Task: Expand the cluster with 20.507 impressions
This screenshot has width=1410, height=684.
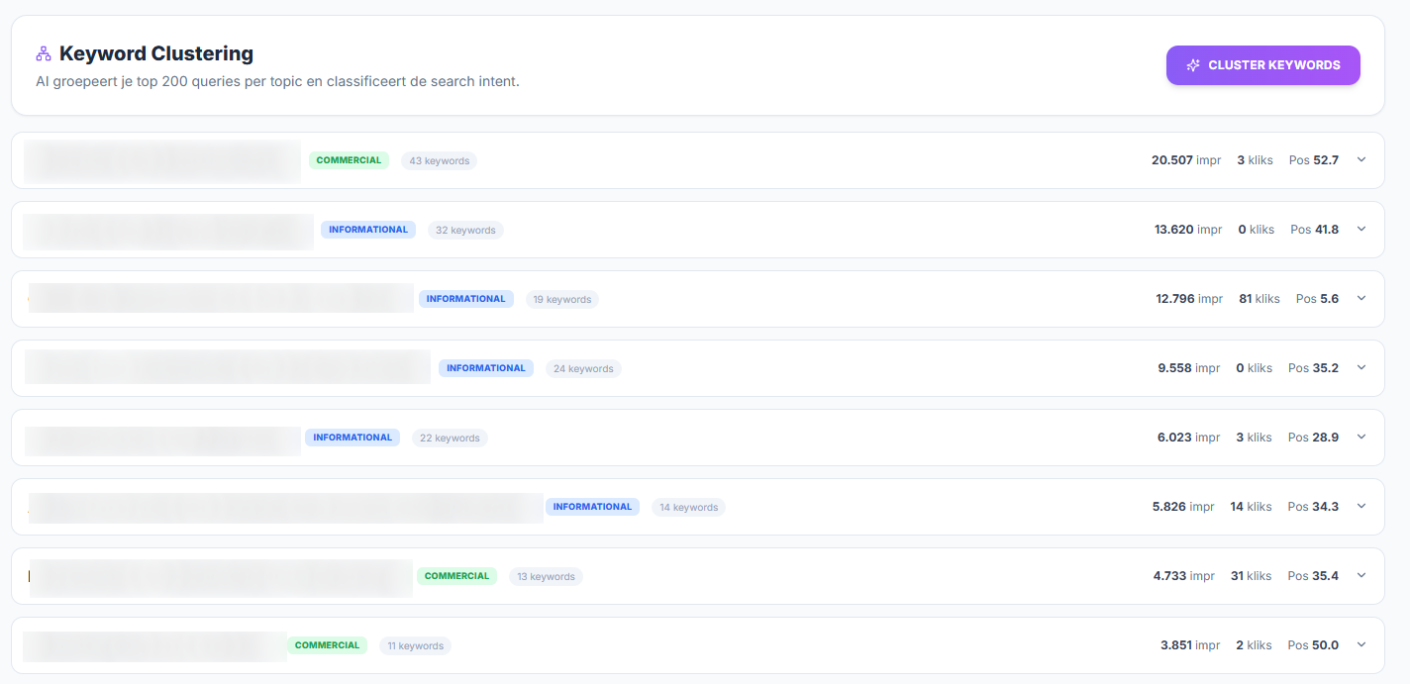Action: (x=1361, y=159)
